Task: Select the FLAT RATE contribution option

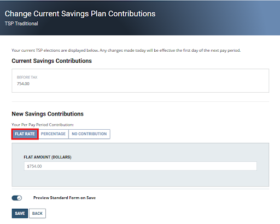Action: click(25, 134)
